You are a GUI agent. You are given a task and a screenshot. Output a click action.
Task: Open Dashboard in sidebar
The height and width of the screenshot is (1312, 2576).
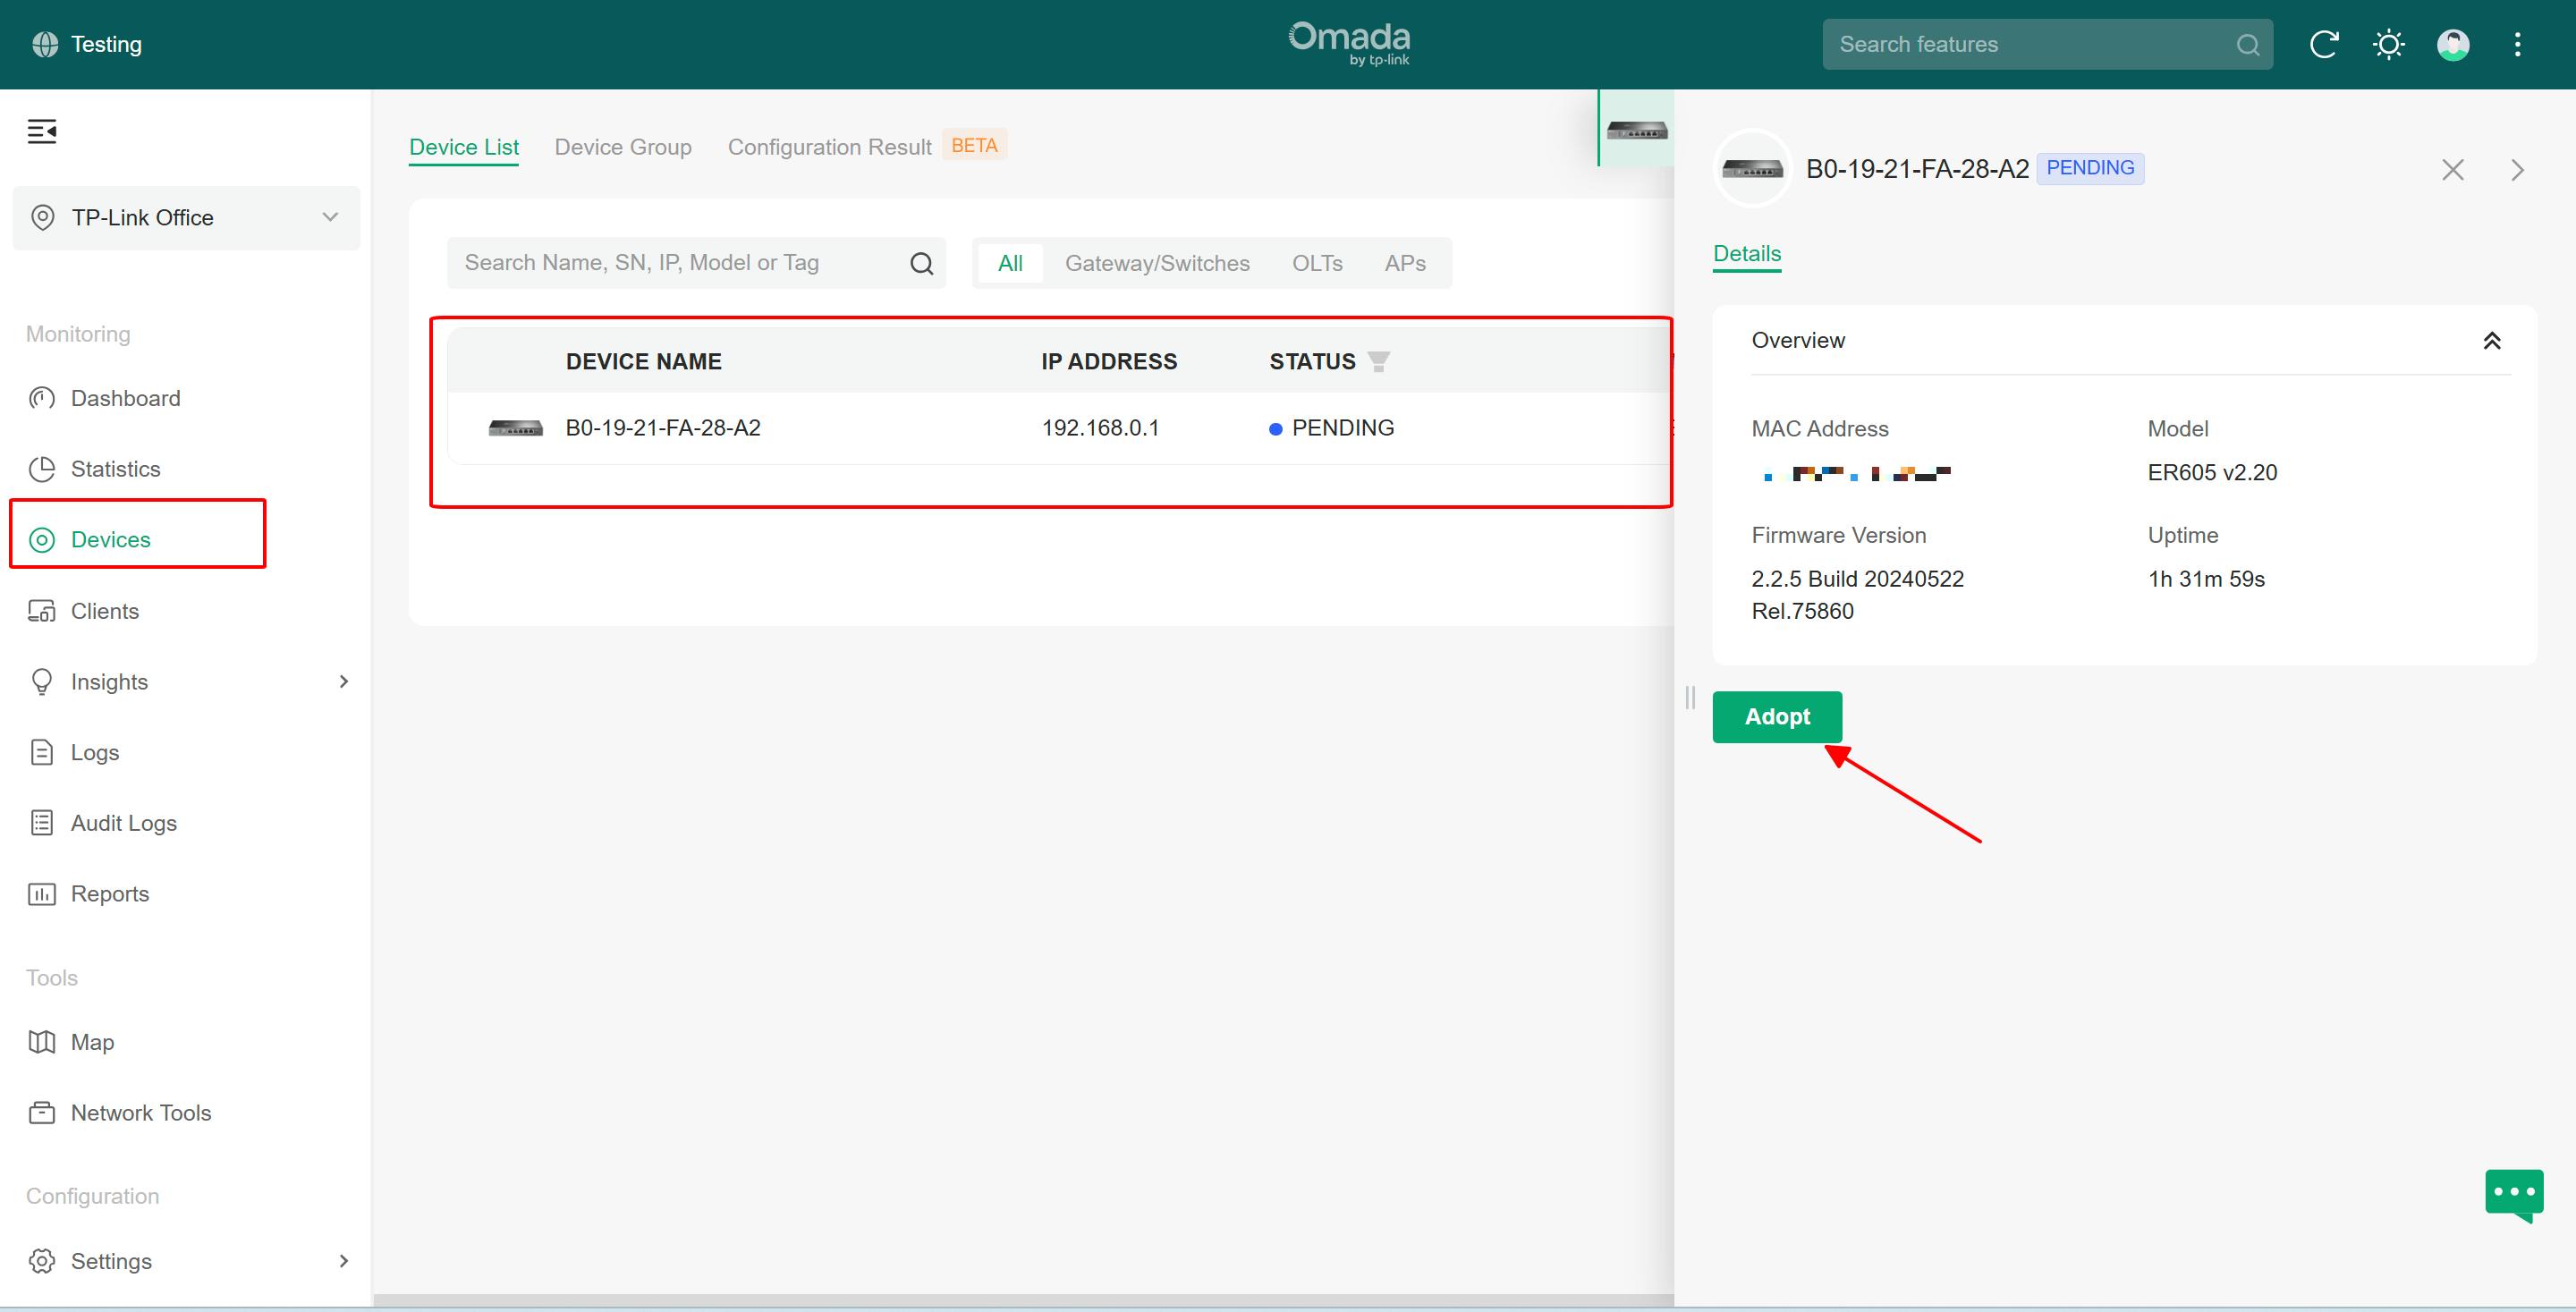point(125,399)
